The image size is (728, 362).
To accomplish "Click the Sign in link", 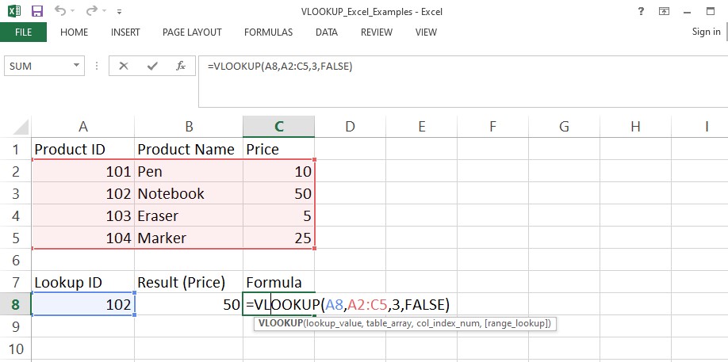I will coord(705,32).
